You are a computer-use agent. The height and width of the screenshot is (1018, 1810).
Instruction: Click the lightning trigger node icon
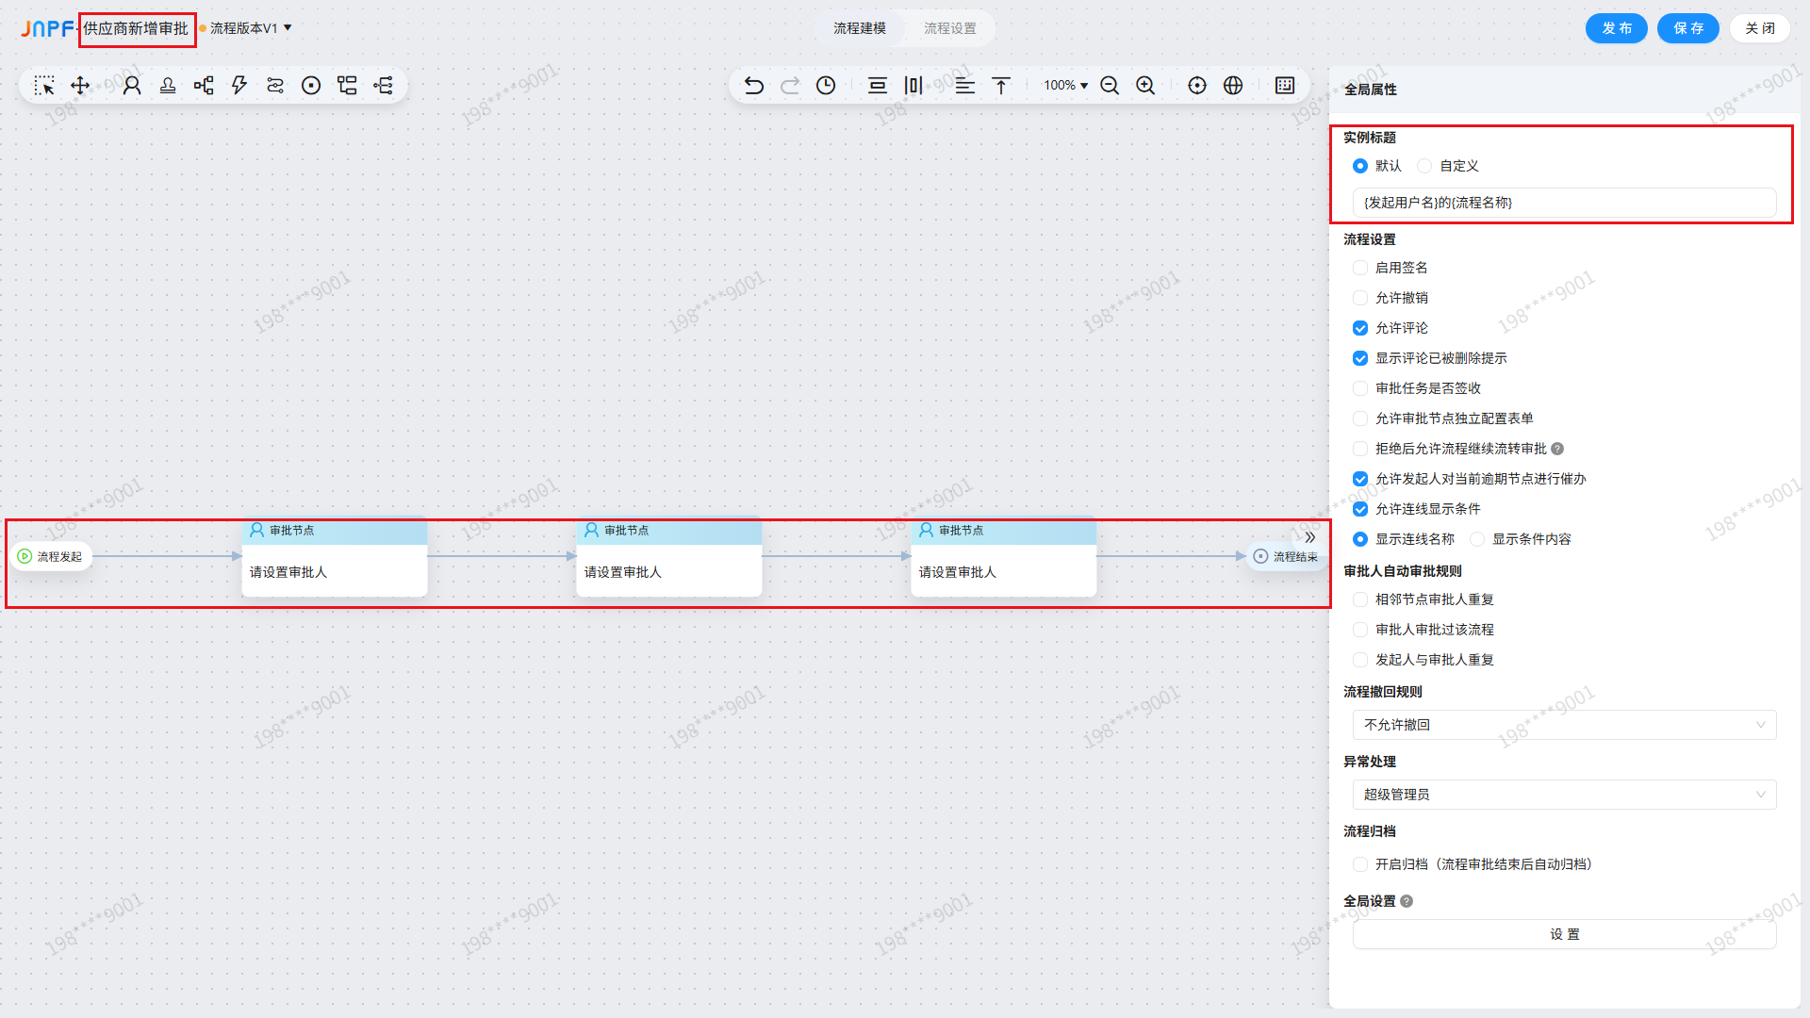239,86
